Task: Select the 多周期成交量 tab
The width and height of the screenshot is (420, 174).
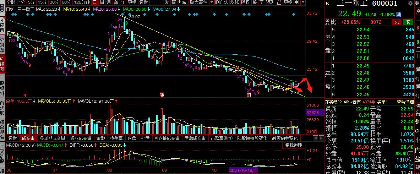Action: pyautogui.click(x=52, y=138)
